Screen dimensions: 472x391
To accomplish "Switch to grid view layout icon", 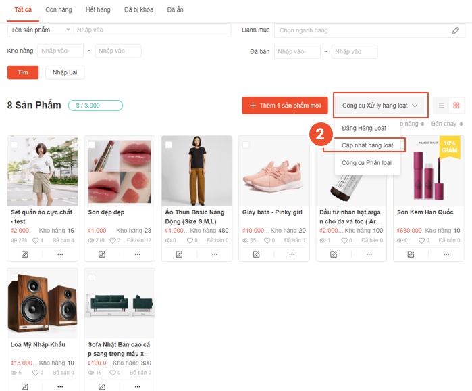I will (x=456, y=106).
